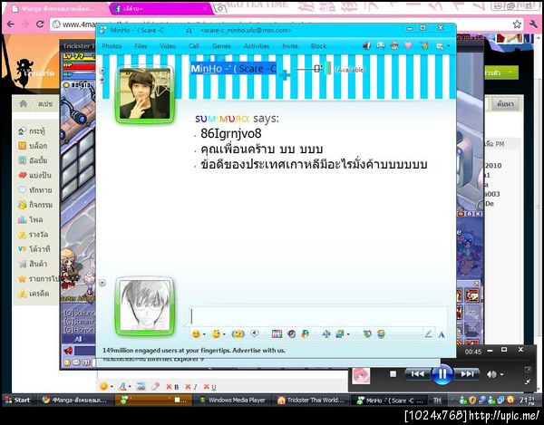Click lower small arrow beside contact picture
Image resolution: width=544 pixels, height=425 pixels.
tap(102, 80)
